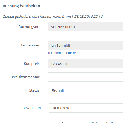Click the 'Bezahlt am' date field

[x=86, y=108]
